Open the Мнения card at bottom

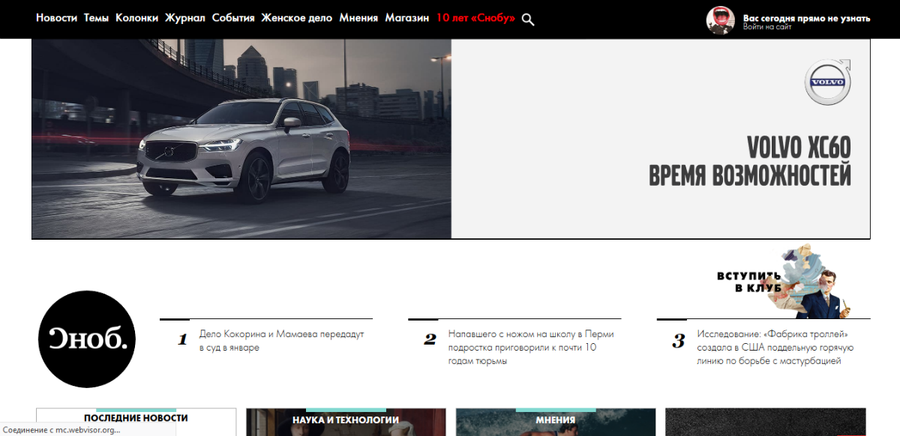pyautogui.click(x=556, y=420)
